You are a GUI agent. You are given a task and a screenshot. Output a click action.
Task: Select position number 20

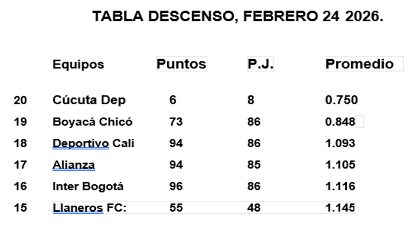coord(20,100)
